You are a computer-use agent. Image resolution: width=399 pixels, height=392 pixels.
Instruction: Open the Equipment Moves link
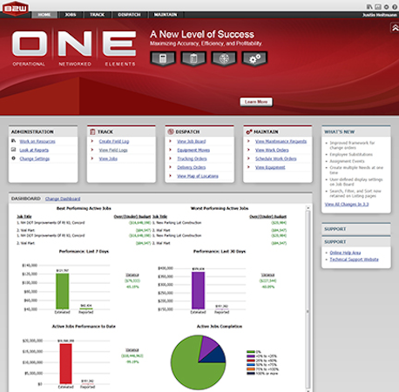tap(193, 150)
